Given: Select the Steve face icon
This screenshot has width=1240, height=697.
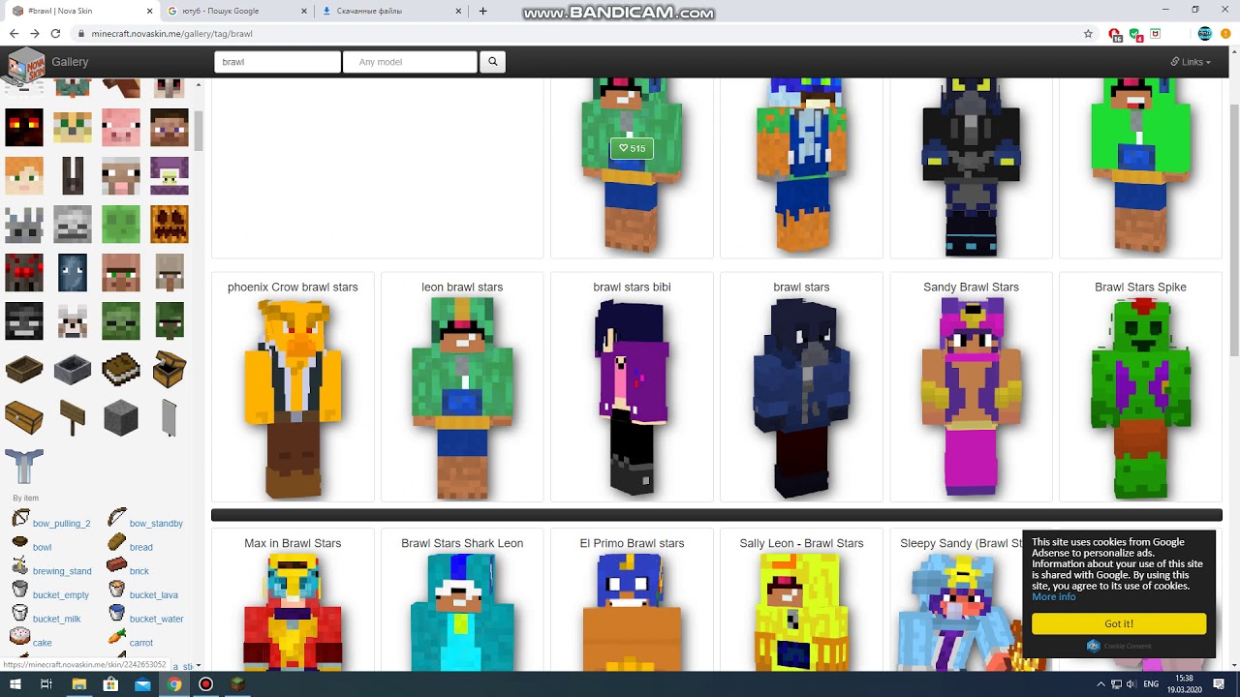Looking at the screenshot, I should (170, 127).
